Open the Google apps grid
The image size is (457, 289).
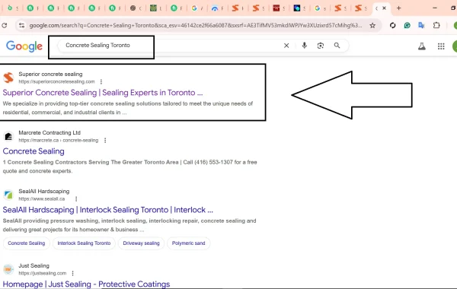point(441,46)
